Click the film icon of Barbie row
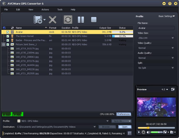This screenshot has height=138, width=179. (x=12, y=40)
